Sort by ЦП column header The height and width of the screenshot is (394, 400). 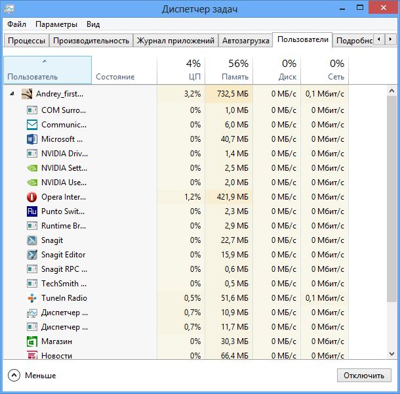(x=181, y=70)
